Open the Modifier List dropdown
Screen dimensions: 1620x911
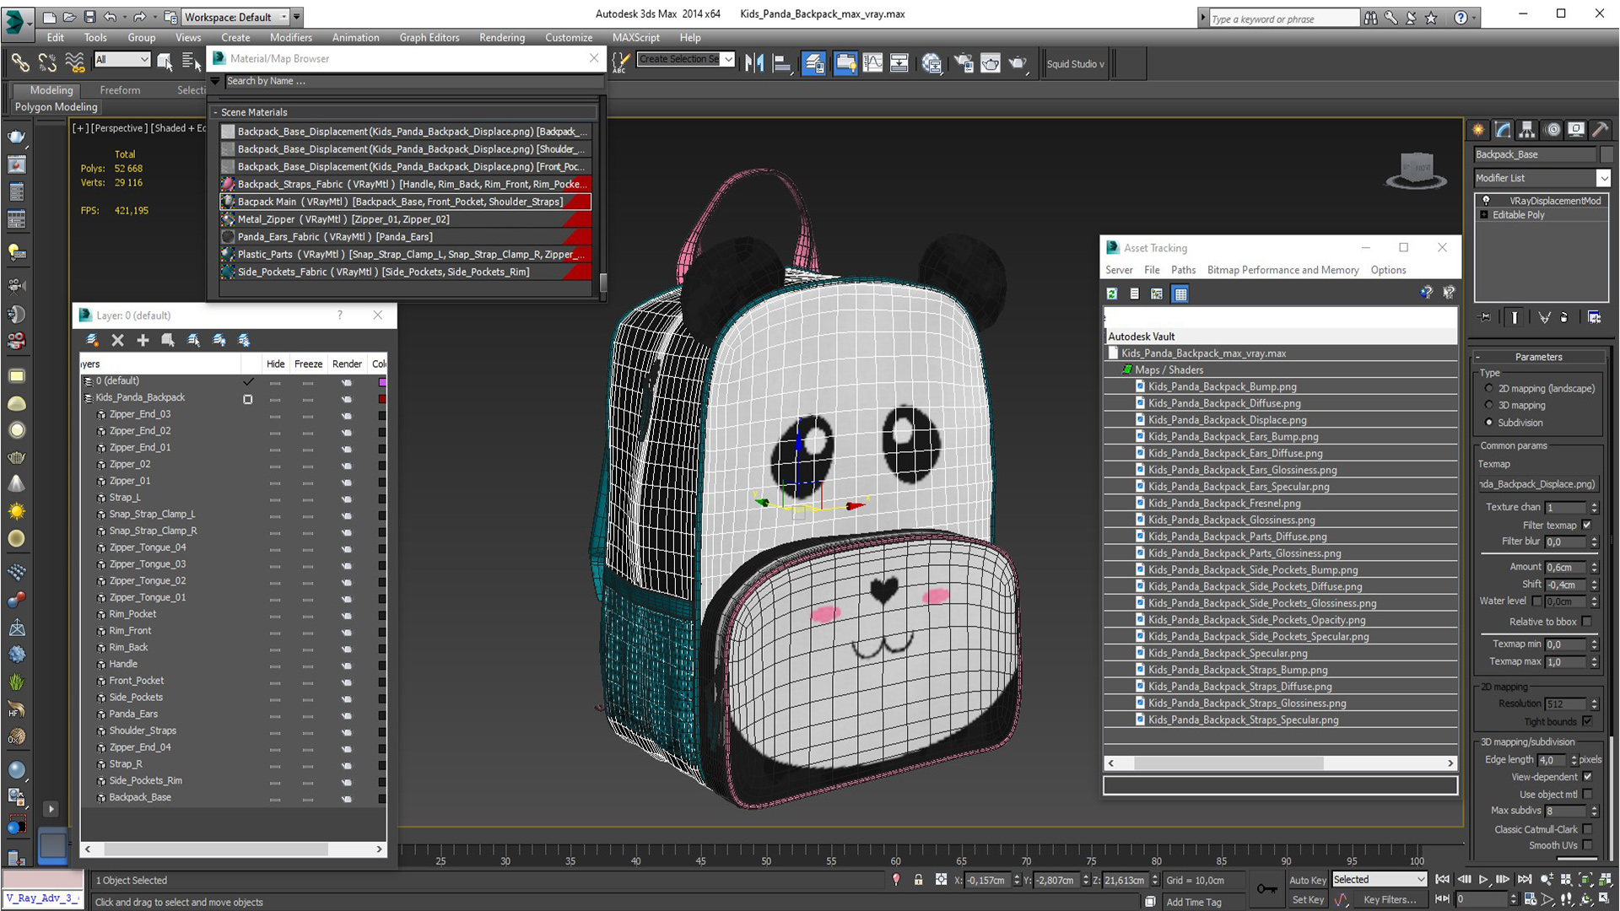[1603, 178]
